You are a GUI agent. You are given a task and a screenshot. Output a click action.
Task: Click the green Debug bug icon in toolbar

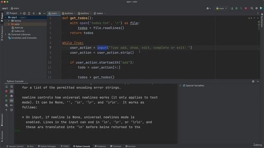[236, 8]
